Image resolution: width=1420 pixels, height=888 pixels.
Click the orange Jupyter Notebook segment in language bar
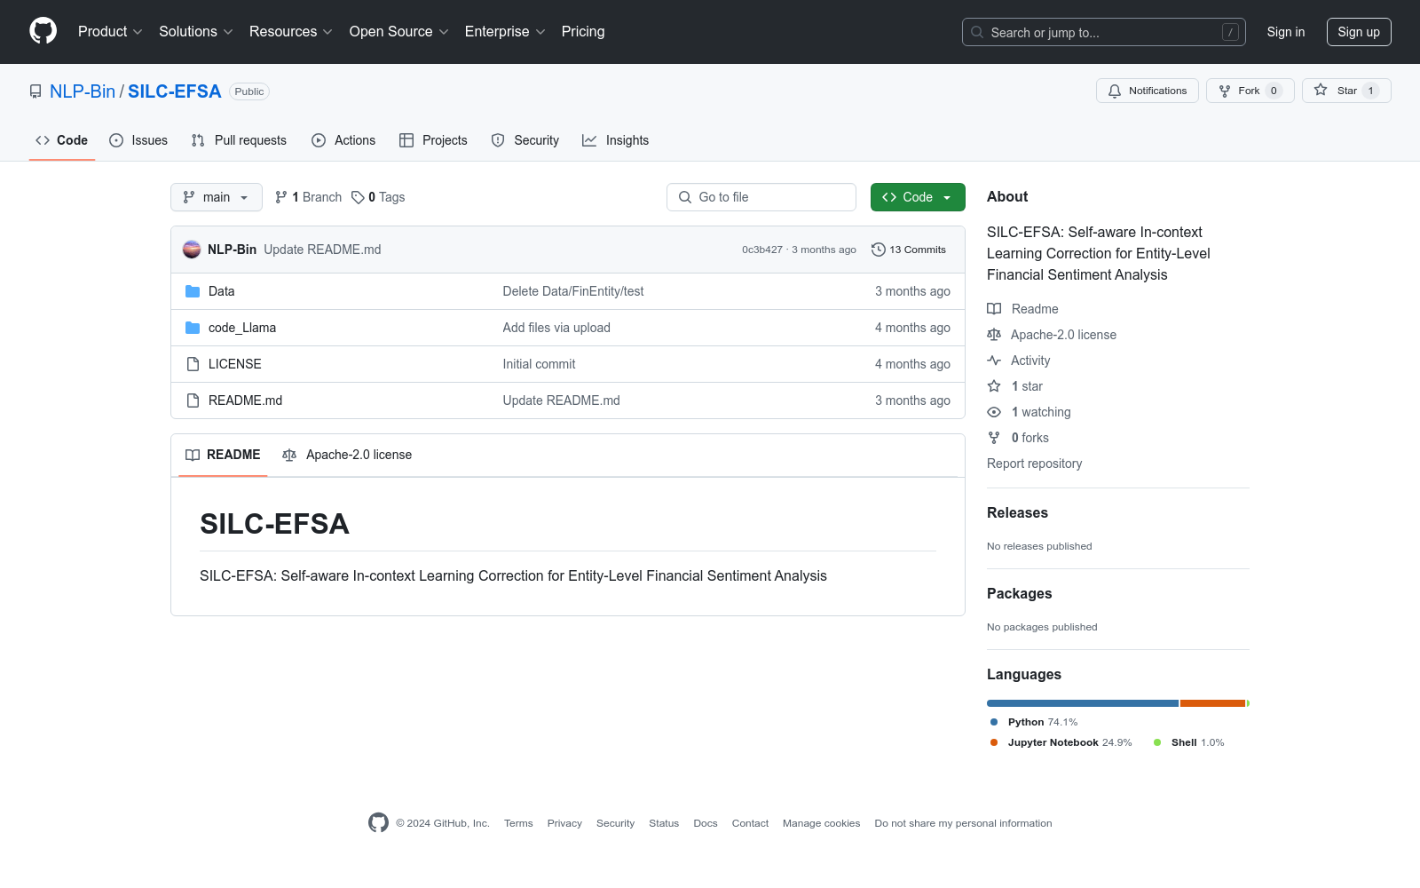[x=1213, y=703]
